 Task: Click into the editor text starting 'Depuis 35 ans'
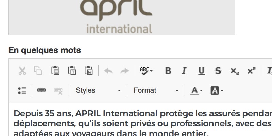coord(142,123)
